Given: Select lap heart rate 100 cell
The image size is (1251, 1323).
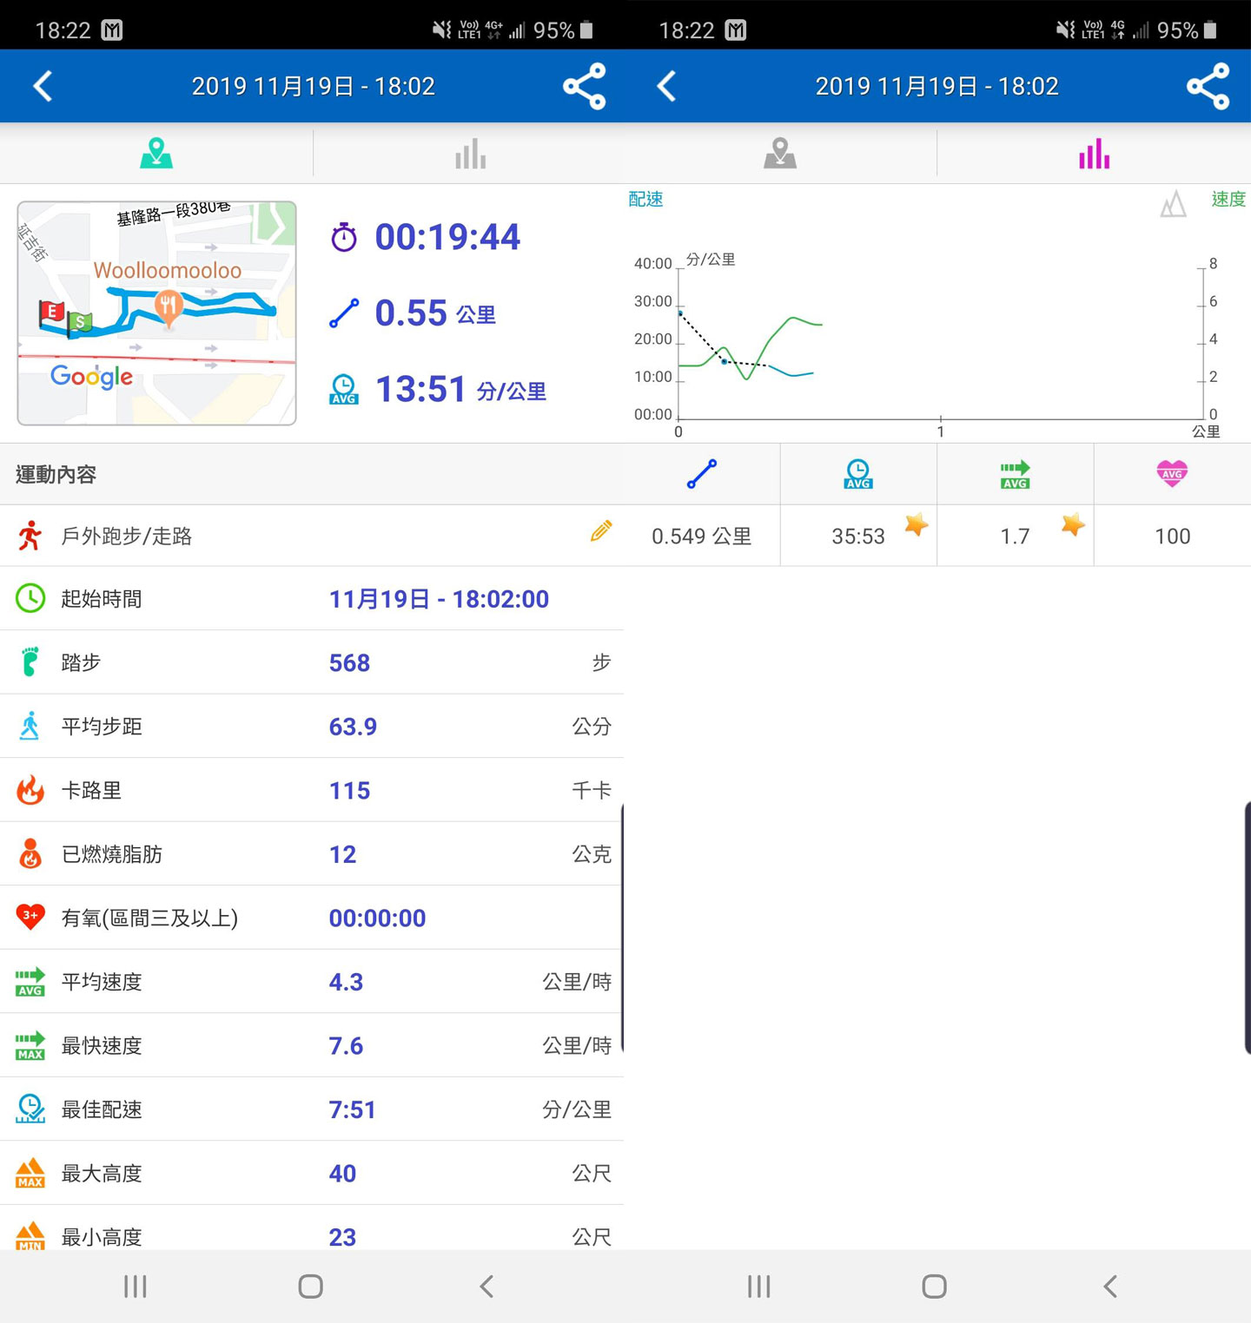Looking at the screenshot, I should point(1172,536).
